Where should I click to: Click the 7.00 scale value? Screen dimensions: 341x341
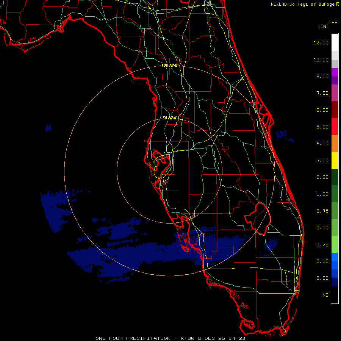point(322,93)
